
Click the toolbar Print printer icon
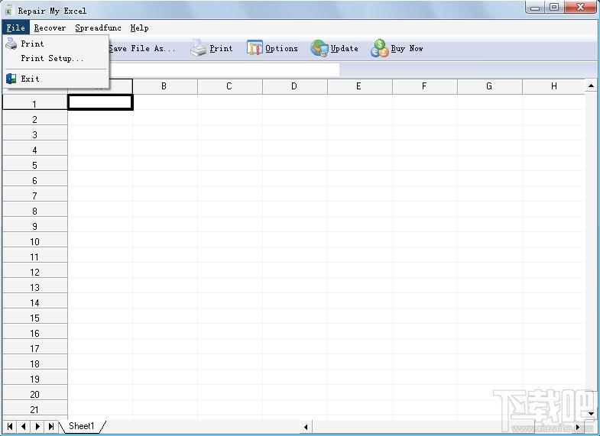pos(198,48)
